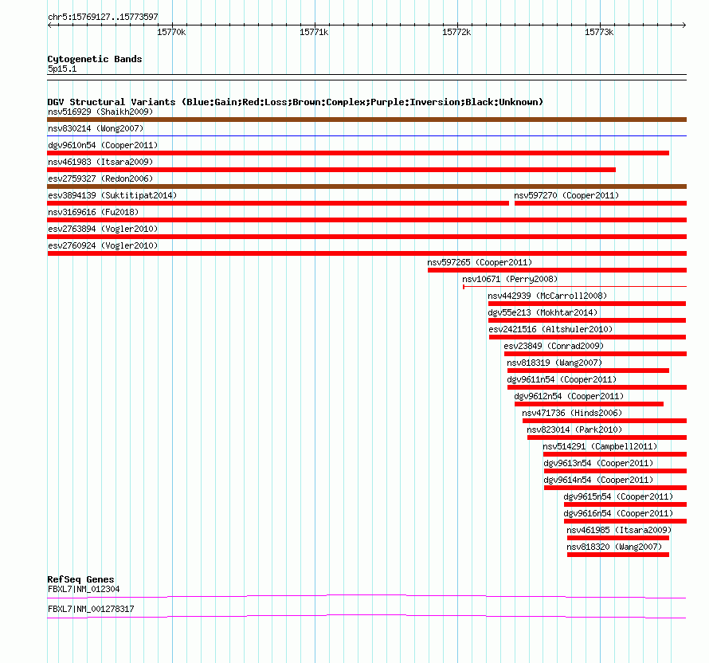Click the 15771k ruler position
This screenshot has width=709, height=663.
(314, 32)
